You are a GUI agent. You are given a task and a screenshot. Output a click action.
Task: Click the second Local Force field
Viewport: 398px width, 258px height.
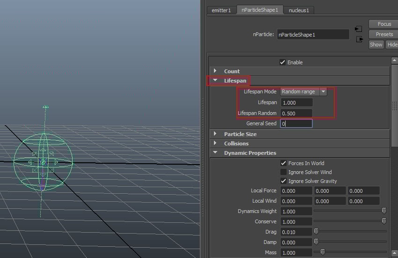[330, 190]
